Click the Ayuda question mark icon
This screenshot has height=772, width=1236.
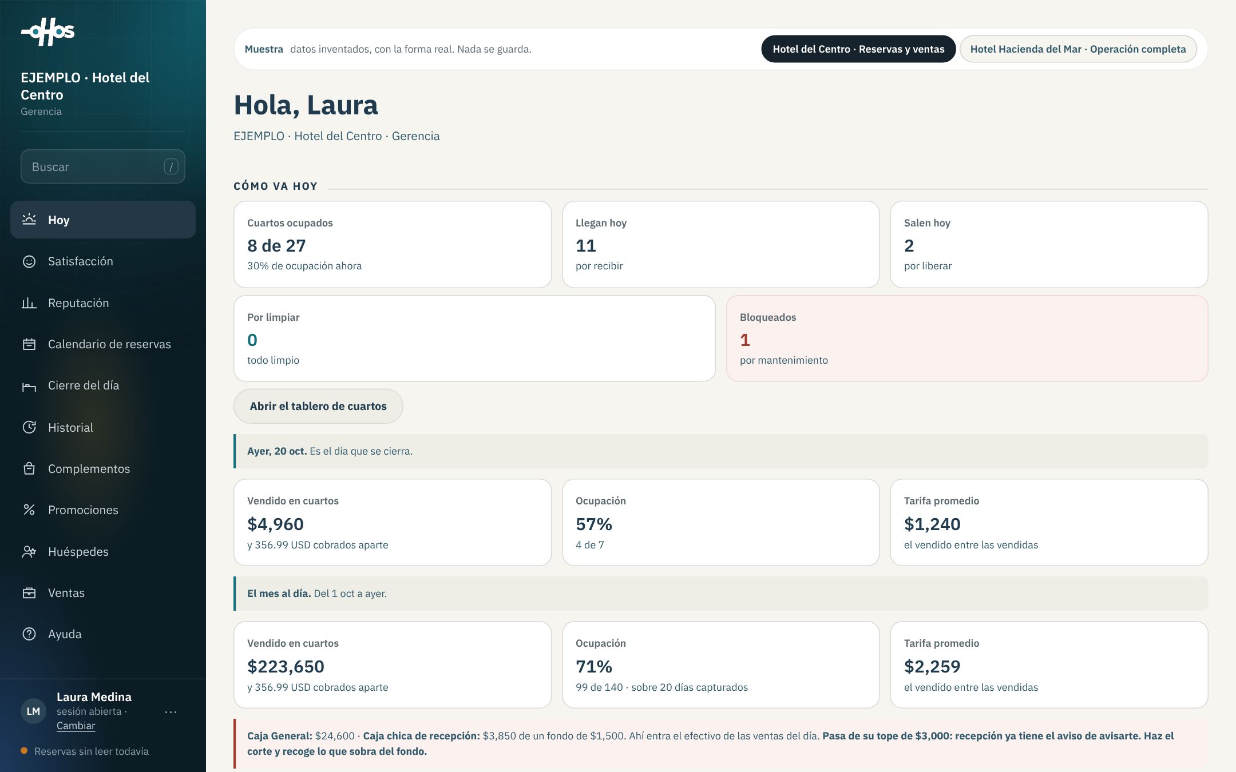[x=29, y=634]
